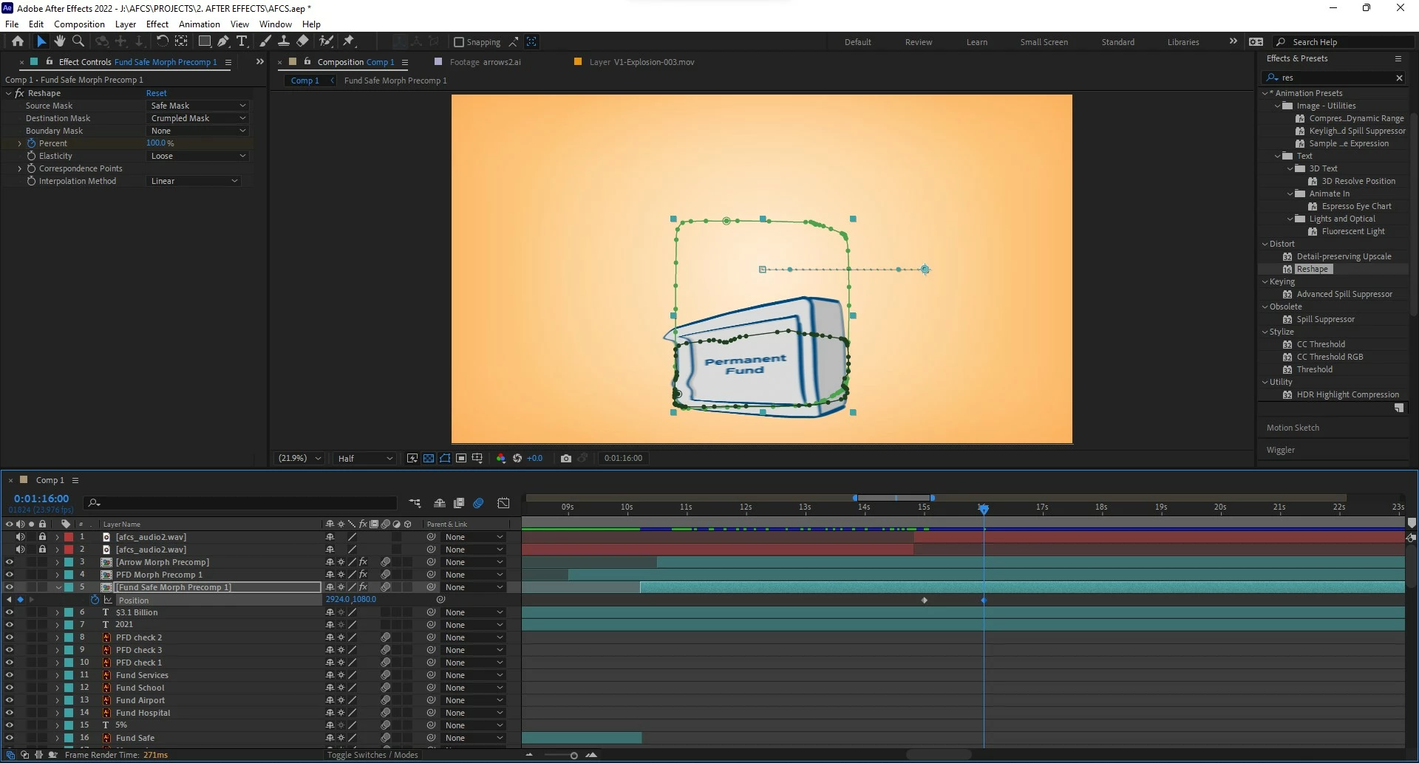Select the Brush tool

coord(265,41)
